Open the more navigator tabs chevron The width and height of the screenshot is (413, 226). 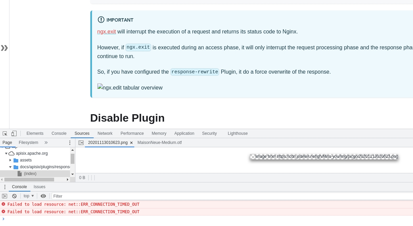(x=46, y=143)
